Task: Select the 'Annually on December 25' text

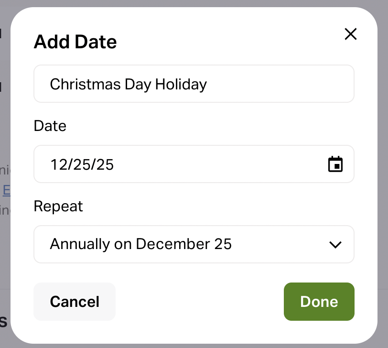Action: click(140, 244)
